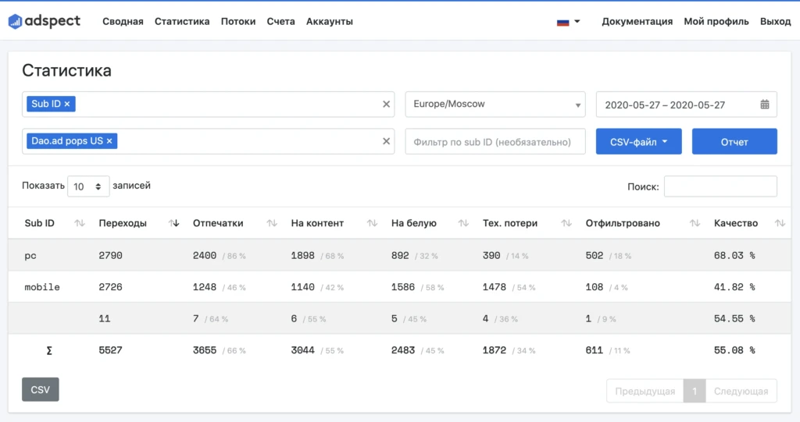Image resolution: width=800 pixels, height=422 pixels.
Task: Change the records per page selector
Action: click(x=88, y=186)
